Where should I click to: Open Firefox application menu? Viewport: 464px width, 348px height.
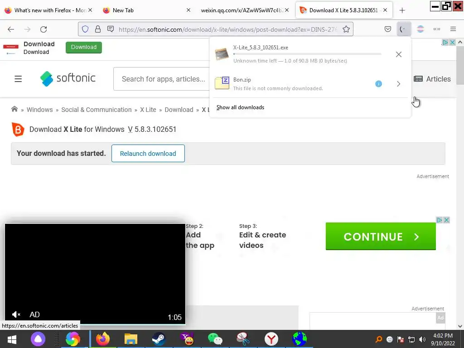point(453,29)
